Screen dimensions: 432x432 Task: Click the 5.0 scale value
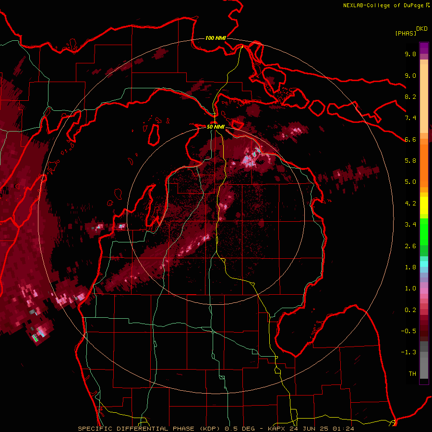pyautogui.click(x=410, y=182)
